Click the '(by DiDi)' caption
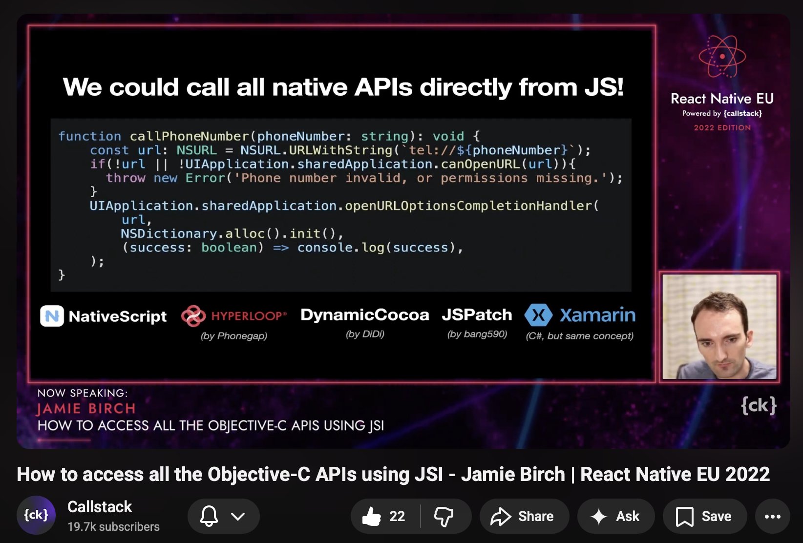This screenshot has width=803, height=543. click(365, 334)
